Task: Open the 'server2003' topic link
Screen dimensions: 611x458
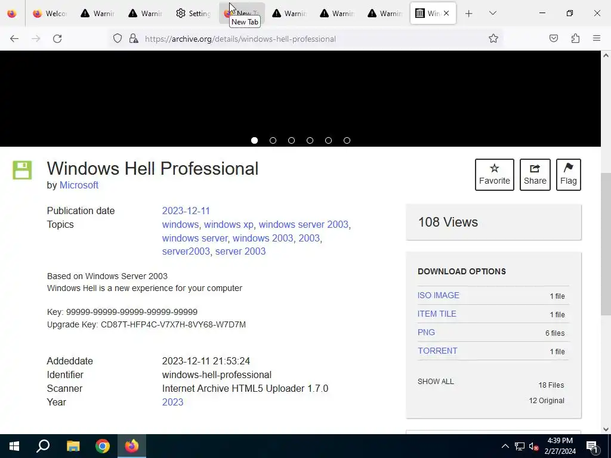Action: 186,251
